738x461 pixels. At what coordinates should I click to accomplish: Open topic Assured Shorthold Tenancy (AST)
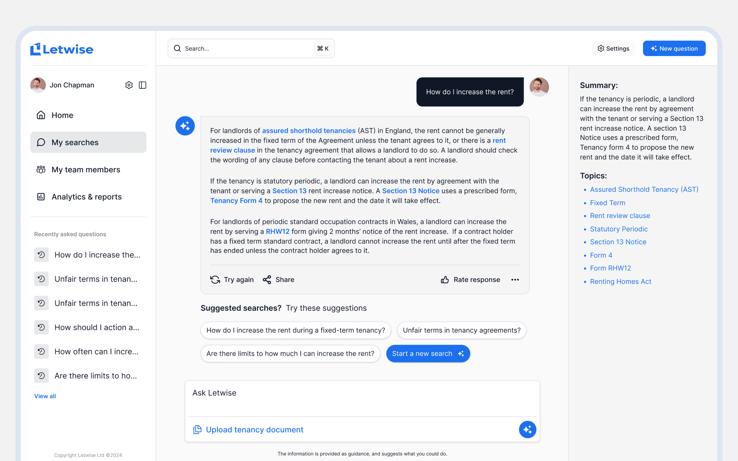tap(644, 189)
